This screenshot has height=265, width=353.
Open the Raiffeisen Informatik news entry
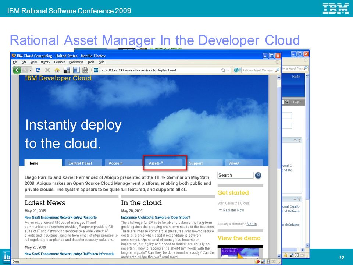pyautogui.click(x=69, y=254)
